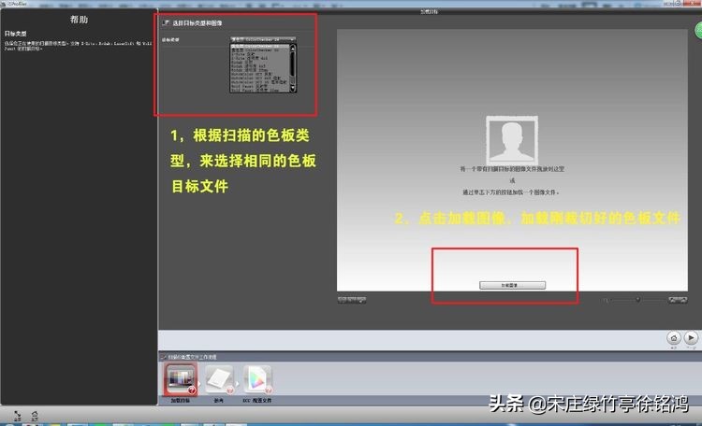
Task: Click the portrait placeholder drop image
Action: click(512, 139)
